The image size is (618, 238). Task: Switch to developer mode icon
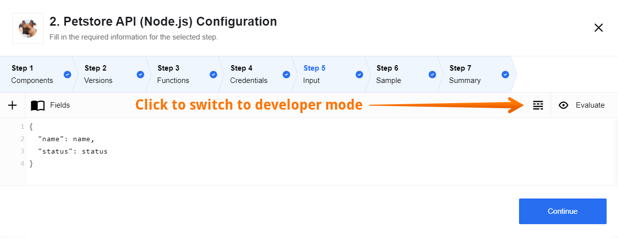tap(538, 105)
